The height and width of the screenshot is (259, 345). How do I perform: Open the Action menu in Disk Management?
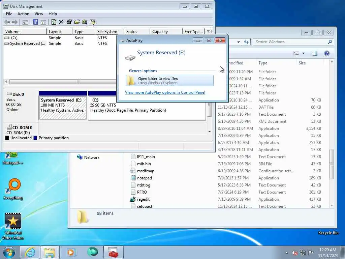23,13
